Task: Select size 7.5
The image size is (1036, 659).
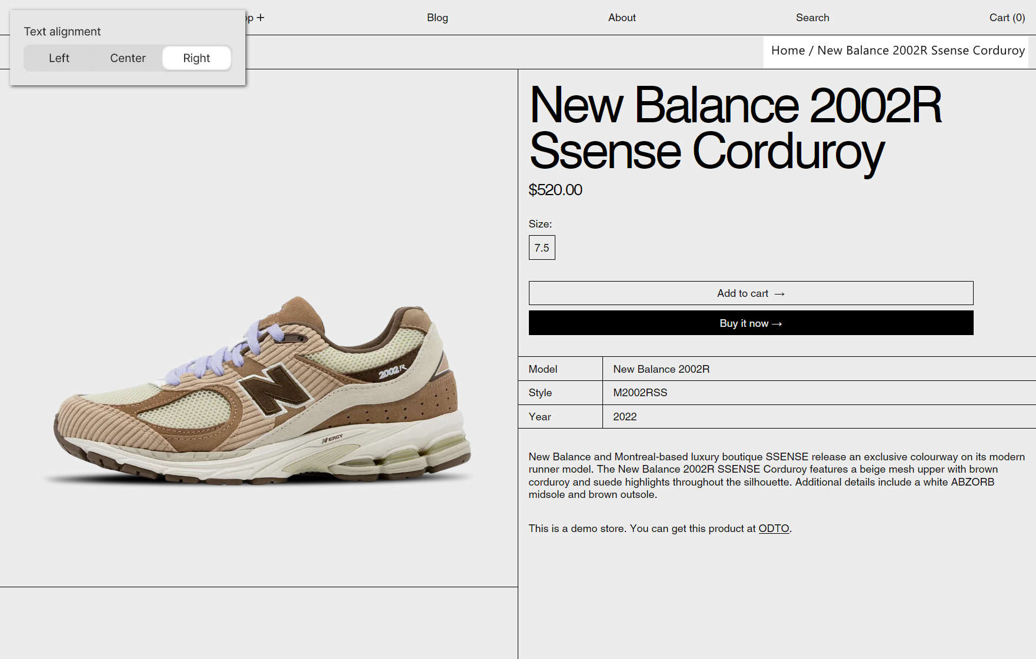Action: 541,247
